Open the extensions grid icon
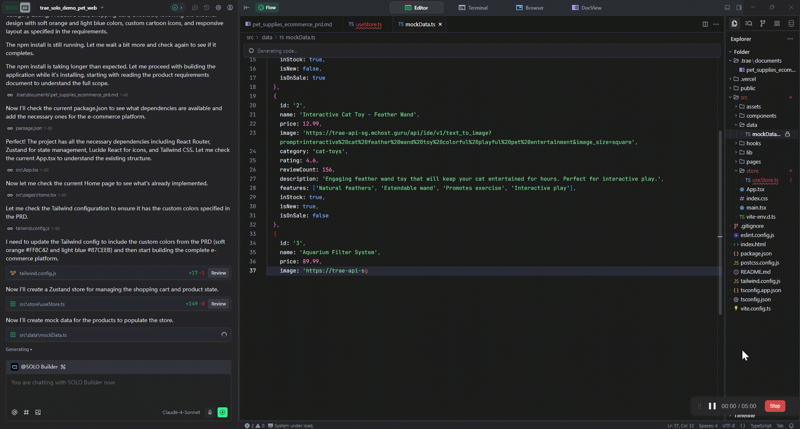 [x=777, y=24]
